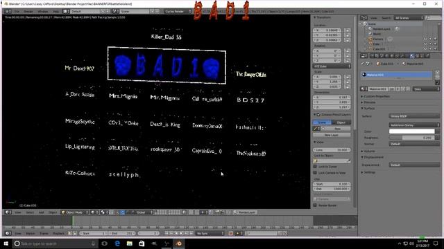
Task: Toggle Camera renderability in the outliner
Action: click(x=436, y=39)
